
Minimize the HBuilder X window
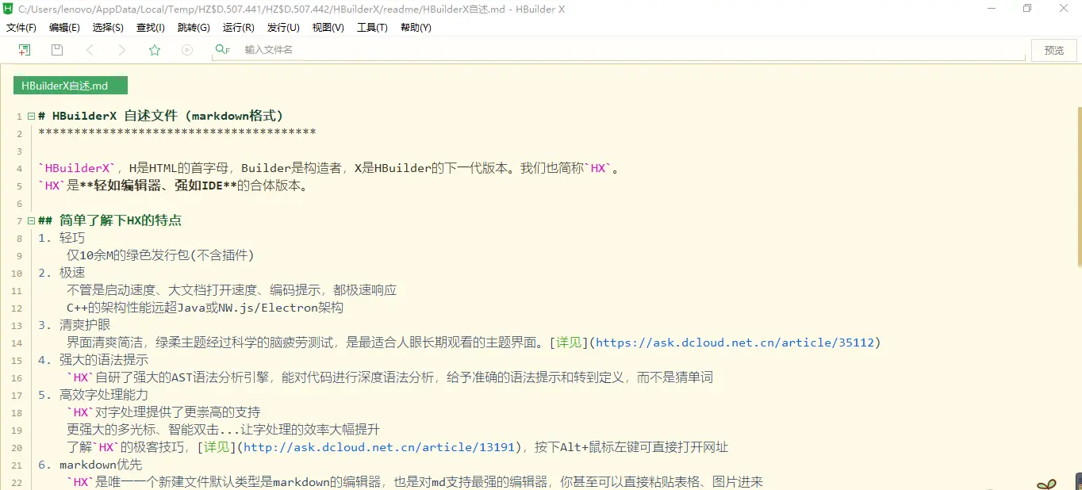[x=992, y=9]
